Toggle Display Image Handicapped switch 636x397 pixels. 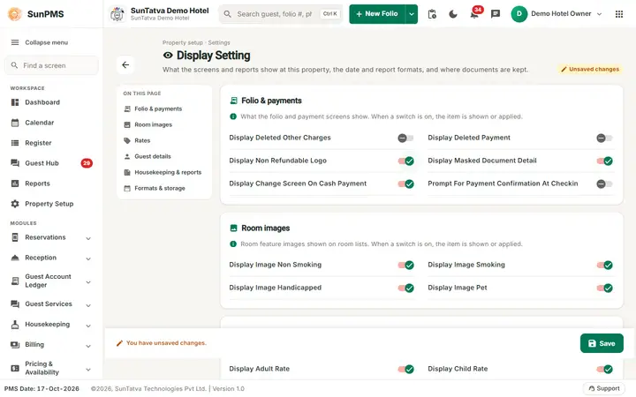coord(405,288)
